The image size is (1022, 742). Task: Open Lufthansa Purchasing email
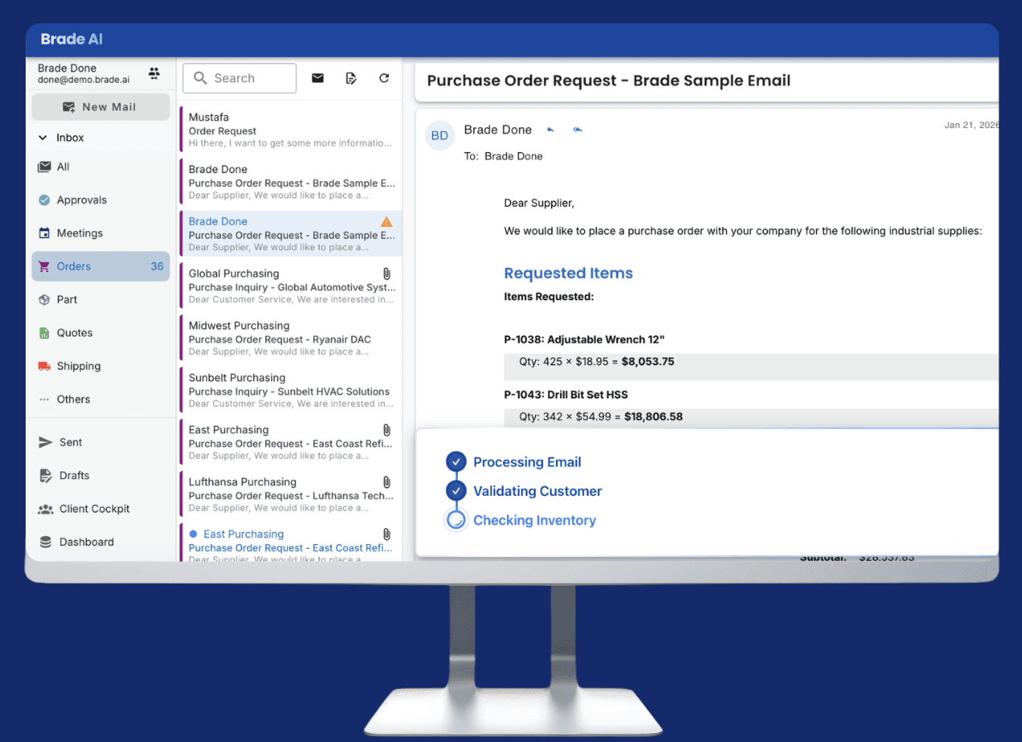tap(291, 494)
